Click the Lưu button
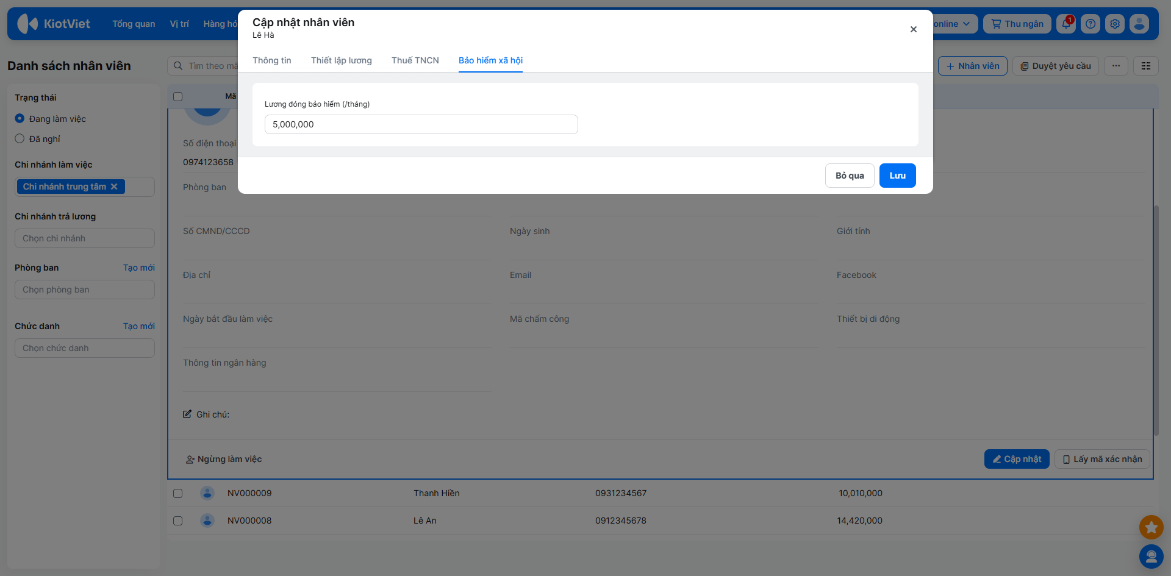 [x=898, y=176]
